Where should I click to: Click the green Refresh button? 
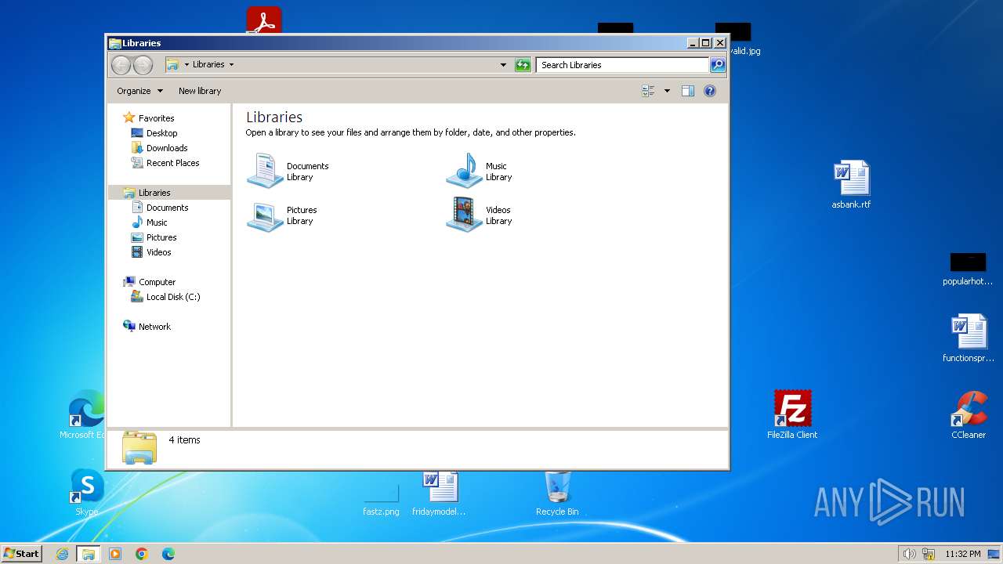coord(523,65)
